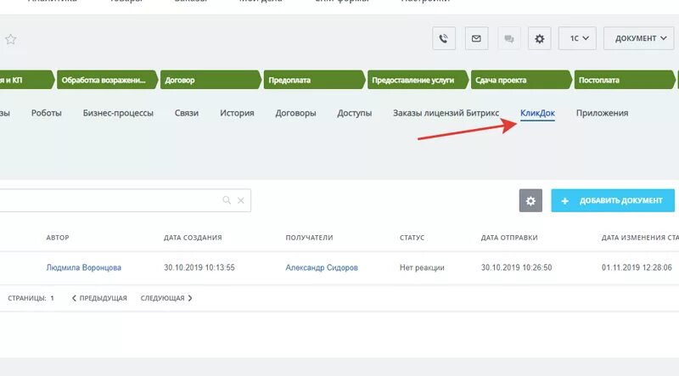This screenshot has height=376, width=679.
Task: Open recipient link Александр Сидоров
Action: [322, 267]
